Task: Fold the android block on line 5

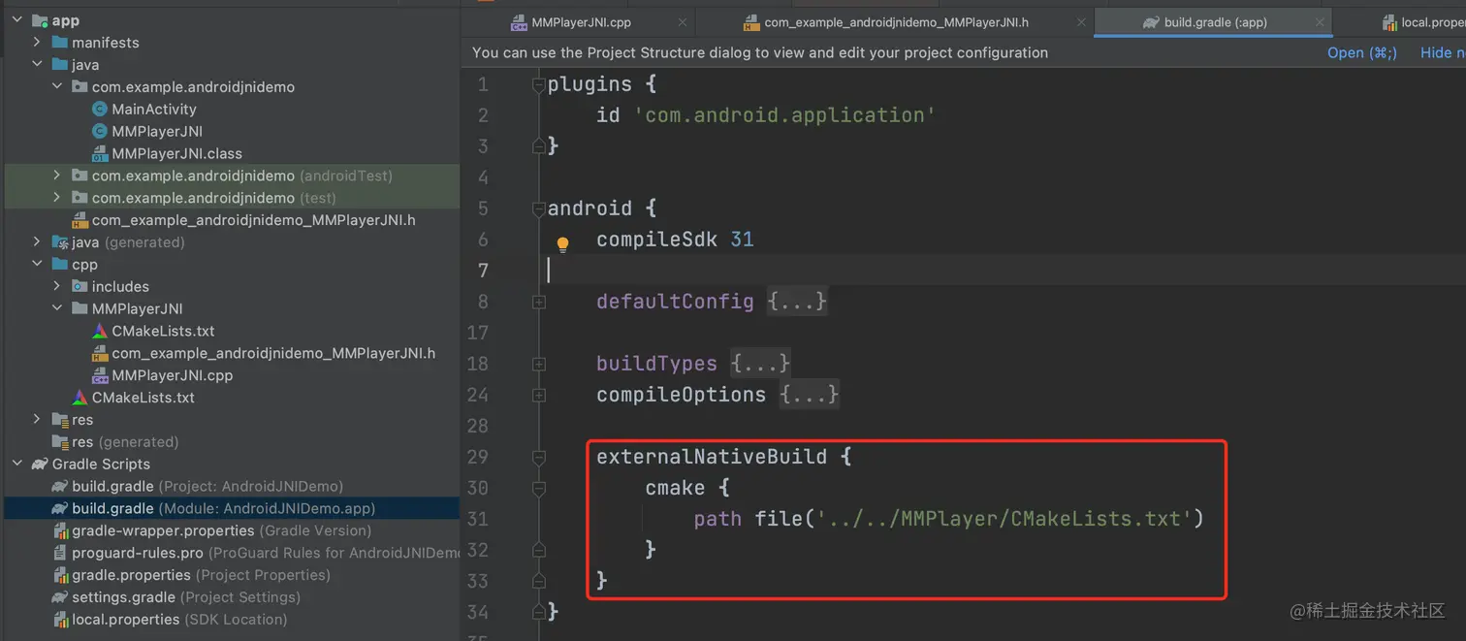Action: [x=539, y=209]
